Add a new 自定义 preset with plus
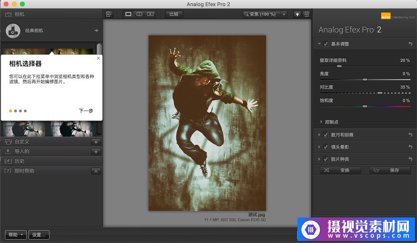The width and height of the screenshot is (417, 243). [x=96, y=142]
